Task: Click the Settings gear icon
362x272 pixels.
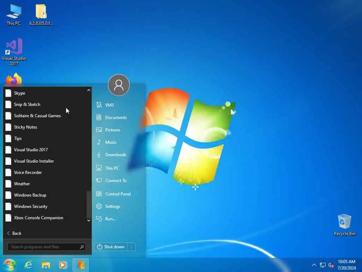Action: (x=99, y=206)
